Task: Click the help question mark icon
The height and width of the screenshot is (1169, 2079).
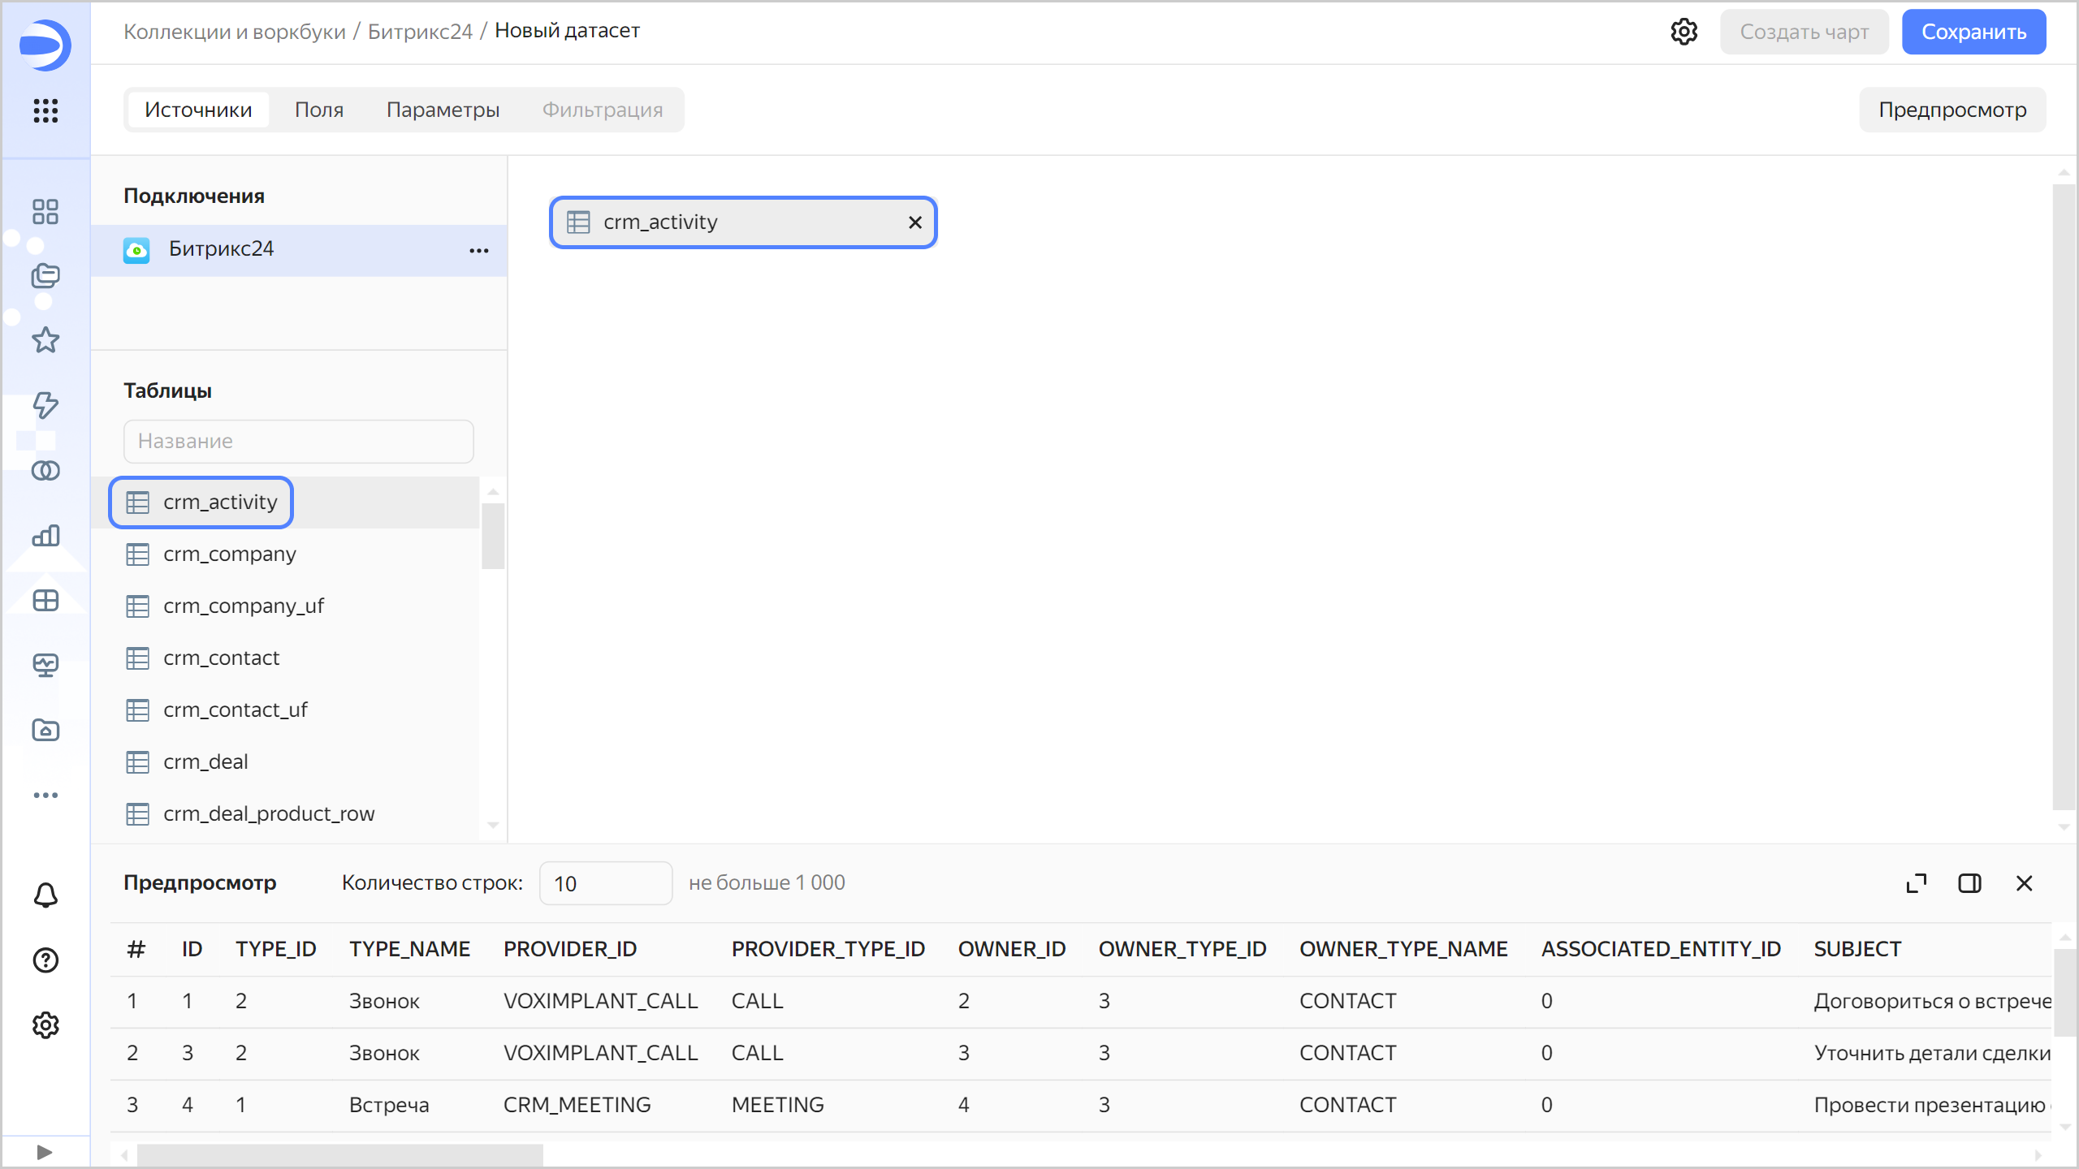Action: tap(45, 960)
